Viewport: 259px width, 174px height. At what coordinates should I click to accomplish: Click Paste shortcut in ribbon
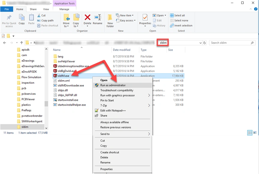(x=48, y=25)
